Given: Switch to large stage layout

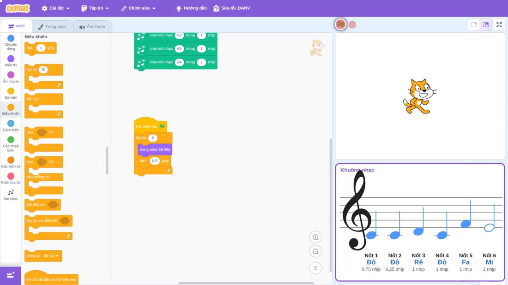Looking at the screenshot, I should (486, 24).
